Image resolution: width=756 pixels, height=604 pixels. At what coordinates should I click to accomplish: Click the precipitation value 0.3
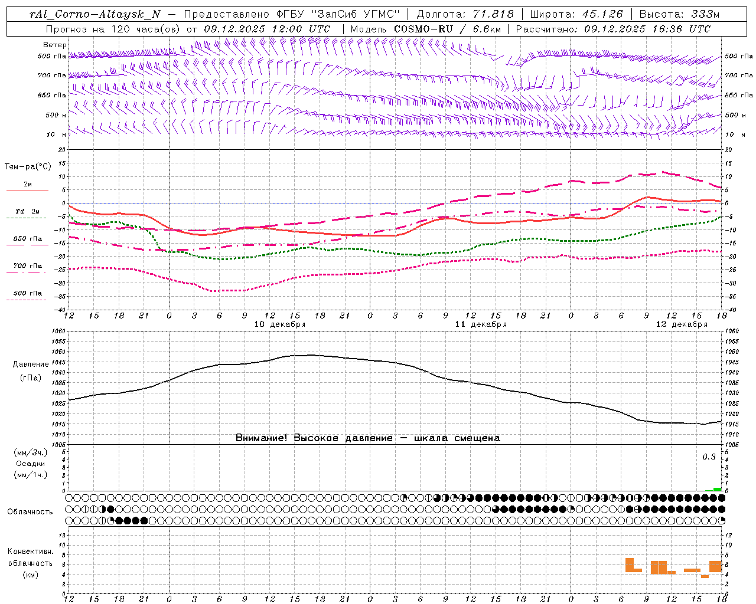click(x=709, y=457)
